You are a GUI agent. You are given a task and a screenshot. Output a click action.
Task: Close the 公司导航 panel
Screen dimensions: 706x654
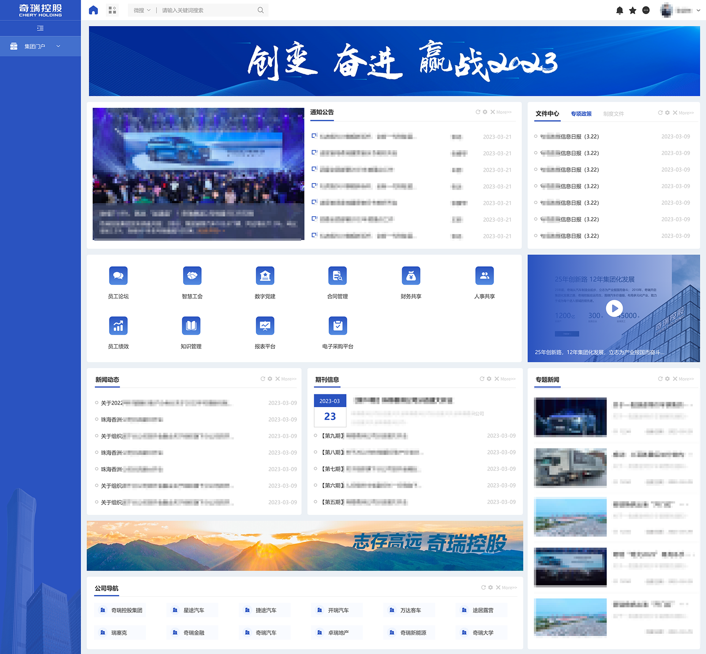tap(498, 587)
